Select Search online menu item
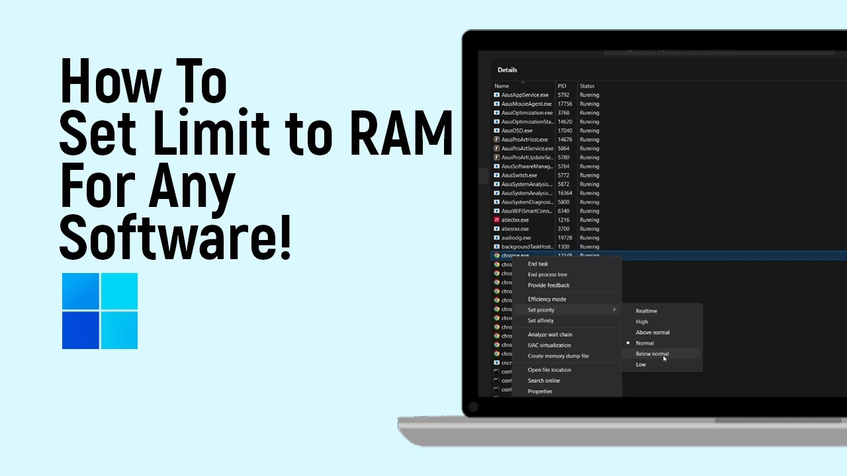The width and height of the screenshot is (847, 476). click(x=544, y=380)
